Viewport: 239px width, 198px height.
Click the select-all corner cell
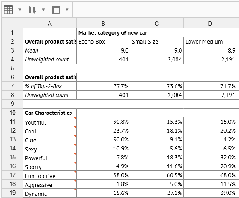point(12,23)
